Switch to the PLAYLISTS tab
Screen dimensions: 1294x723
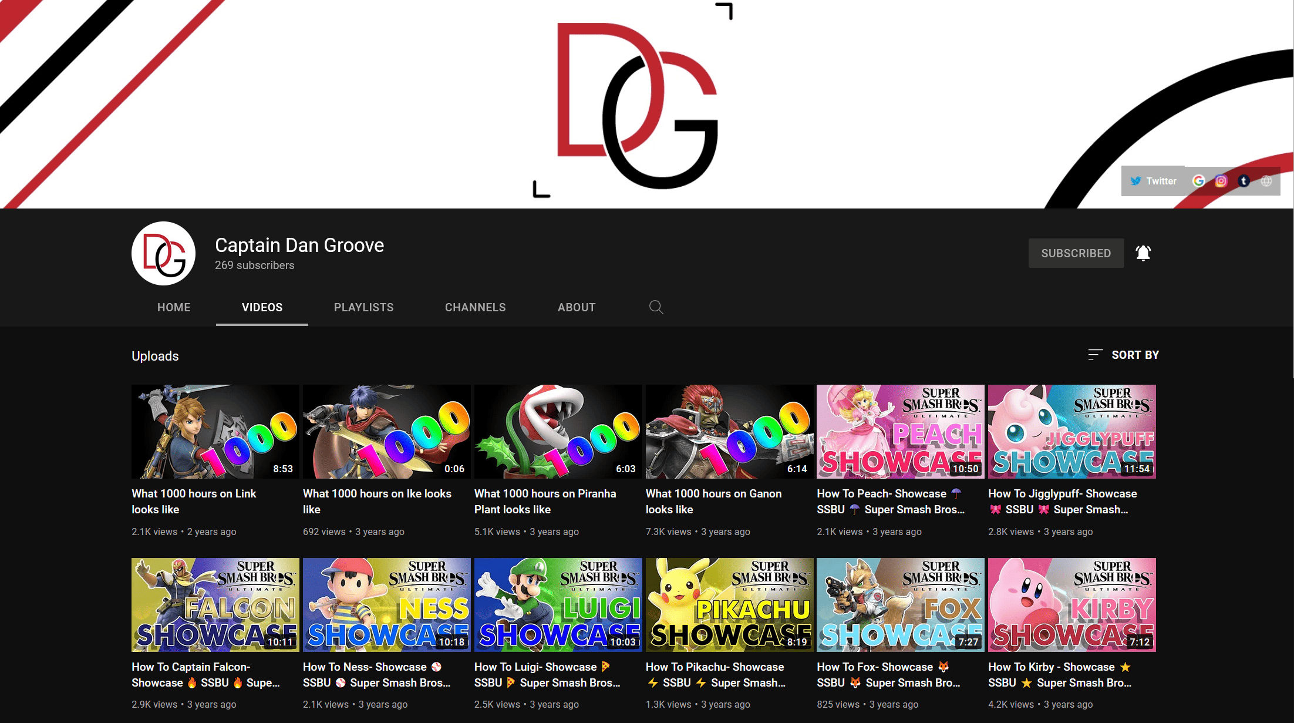[x=363, y=307]
